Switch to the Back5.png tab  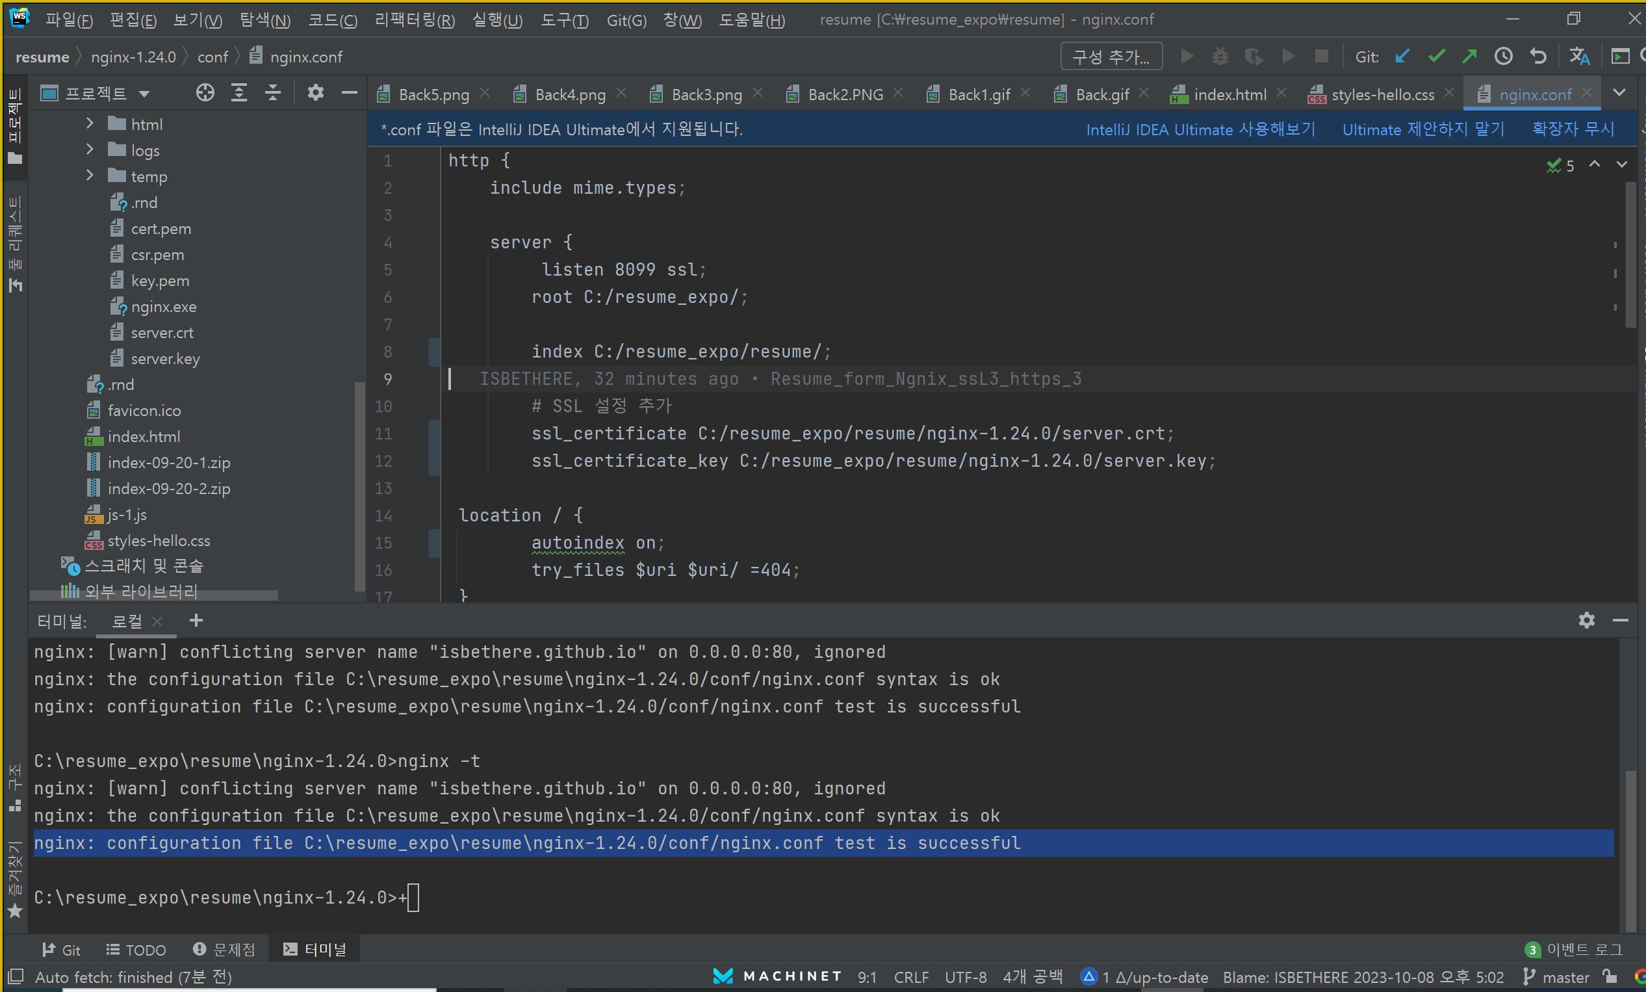pyautogui.click(x=433, y=95)
